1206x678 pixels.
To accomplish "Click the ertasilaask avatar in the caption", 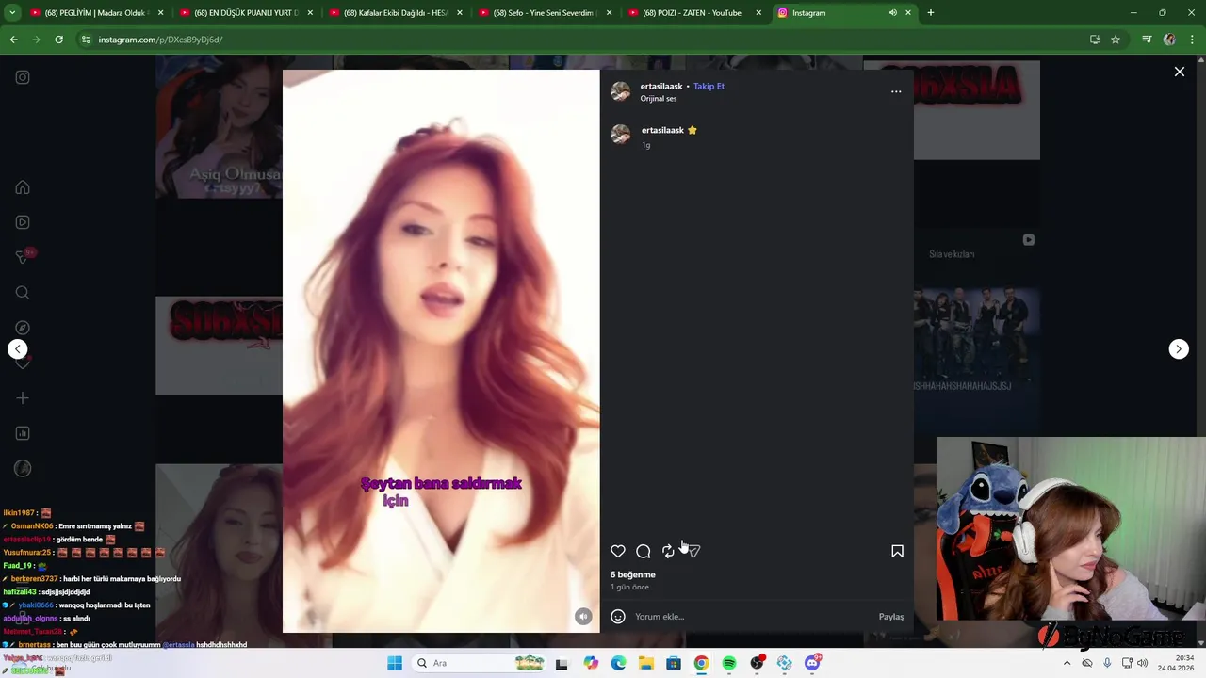I will coord(620,134).
